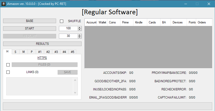Click the EMAIL_2FA/GOOD/BAD/ERR label
215x111 pixels.
[x=108, y=98]
